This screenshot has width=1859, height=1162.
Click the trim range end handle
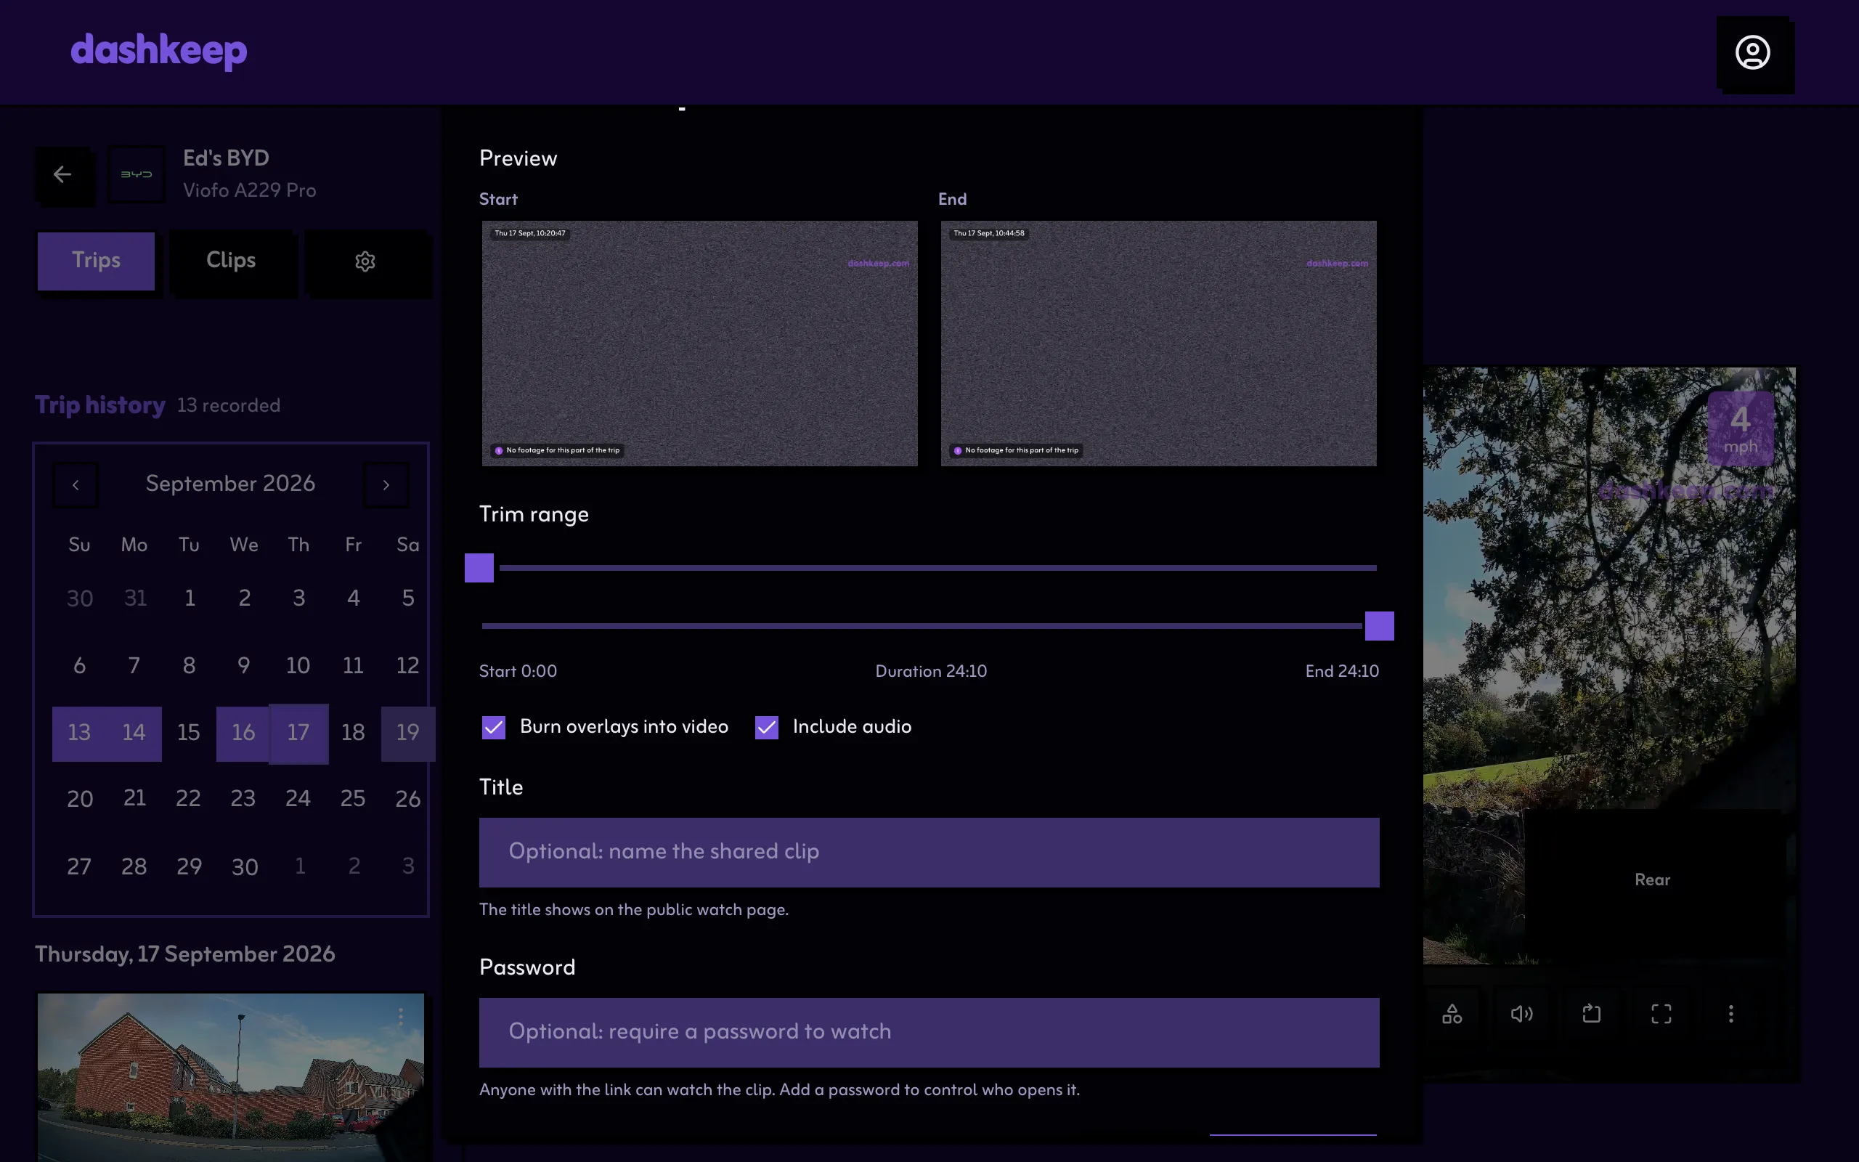coord(1379,625)
